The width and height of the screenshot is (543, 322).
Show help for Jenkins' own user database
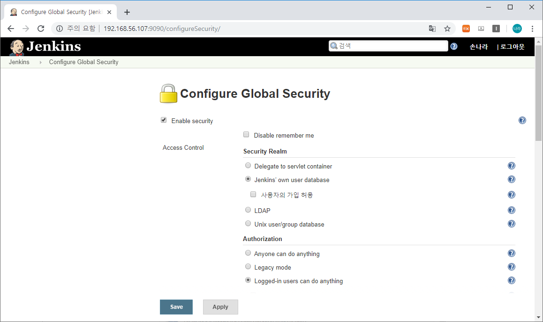coord(512,179)
